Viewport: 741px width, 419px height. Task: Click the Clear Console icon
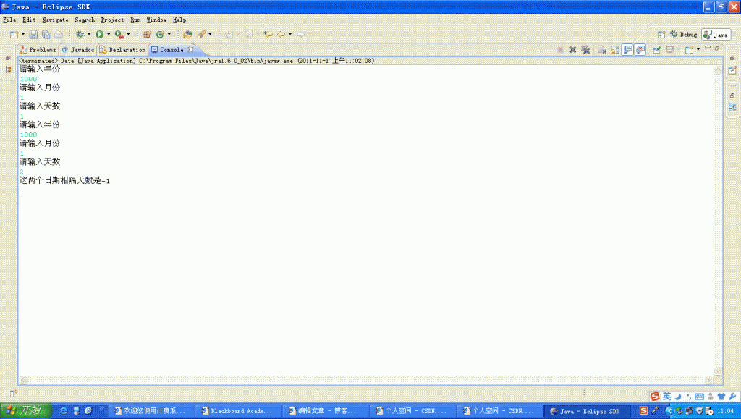click(602, 50)
